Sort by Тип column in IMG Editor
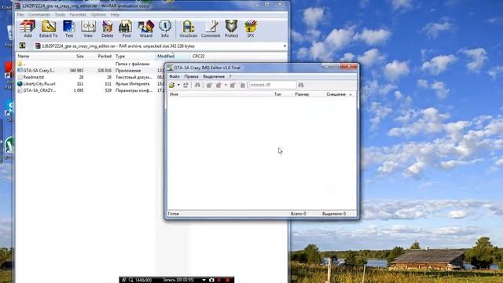 coord(277,94)
